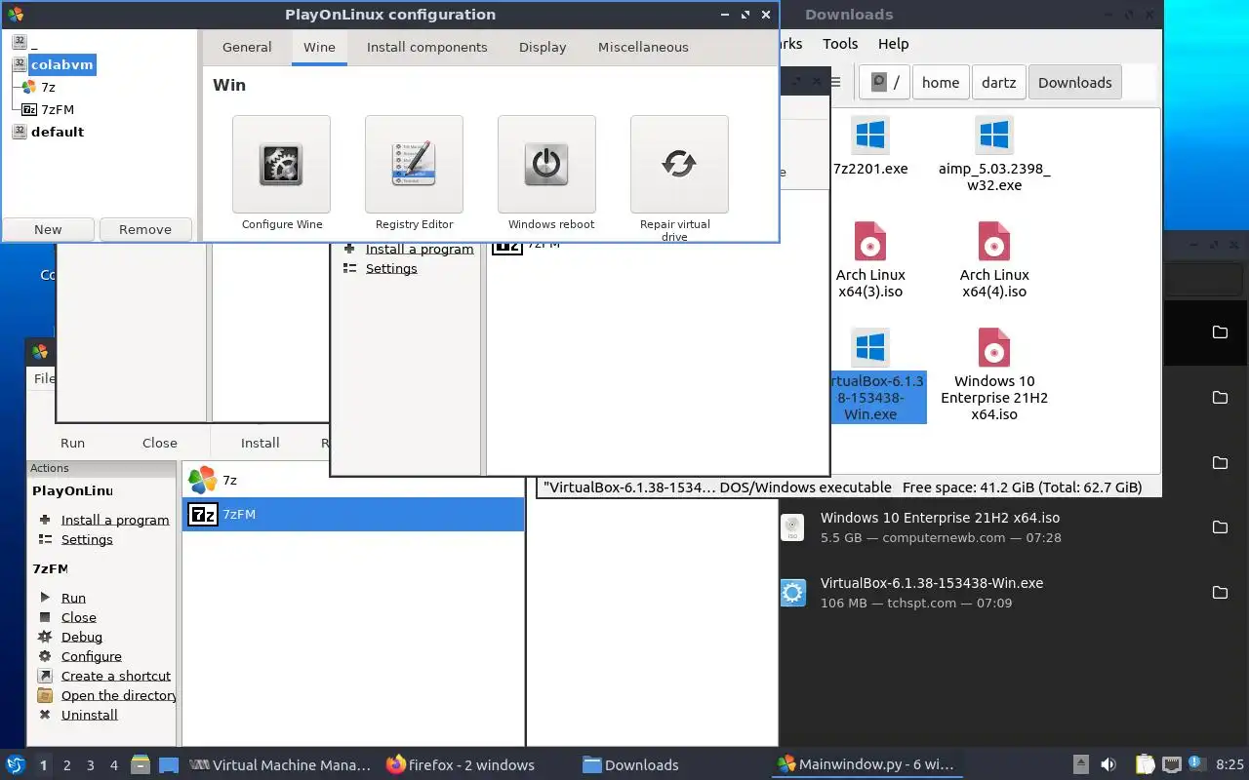Select Windows 10 Enterprise 21H2 x64.iso in file manager
The height and width of the screenshot is (780, 1249).
point(994,374)
